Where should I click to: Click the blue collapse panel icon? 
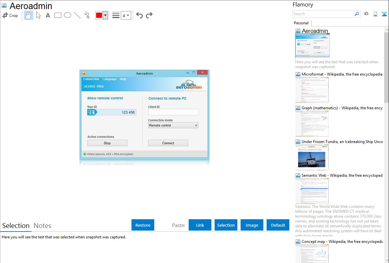384,14
